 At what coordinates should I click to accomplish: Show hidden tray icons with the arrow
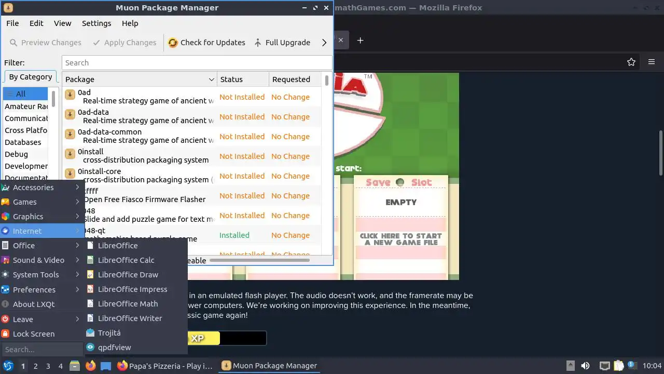click(570, 366)
